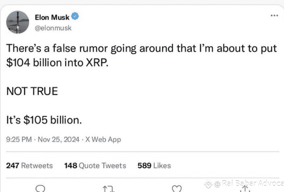Click the reply speech bubble icon
The width and height of the screenshot is (284, 192).
point(41,188)
